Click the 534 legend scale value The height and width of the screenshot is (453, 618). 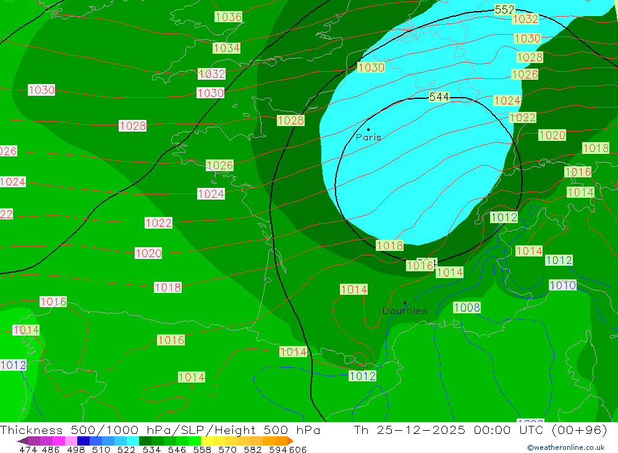(x=151, y=449)
